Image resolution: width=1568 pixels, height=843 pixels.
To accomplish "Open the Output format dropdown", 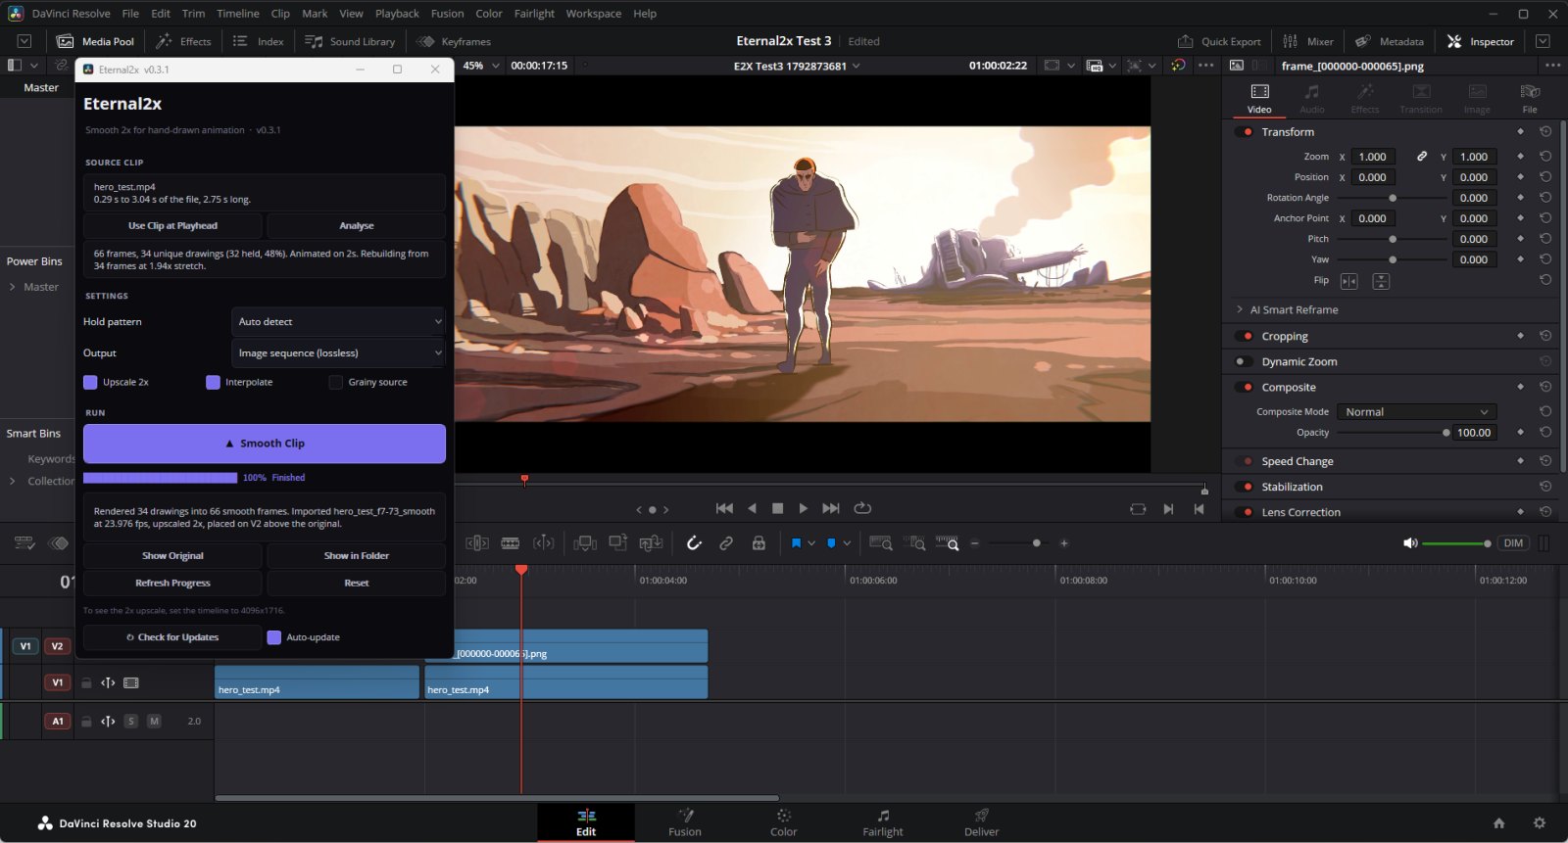I will (x=338, y=352).
